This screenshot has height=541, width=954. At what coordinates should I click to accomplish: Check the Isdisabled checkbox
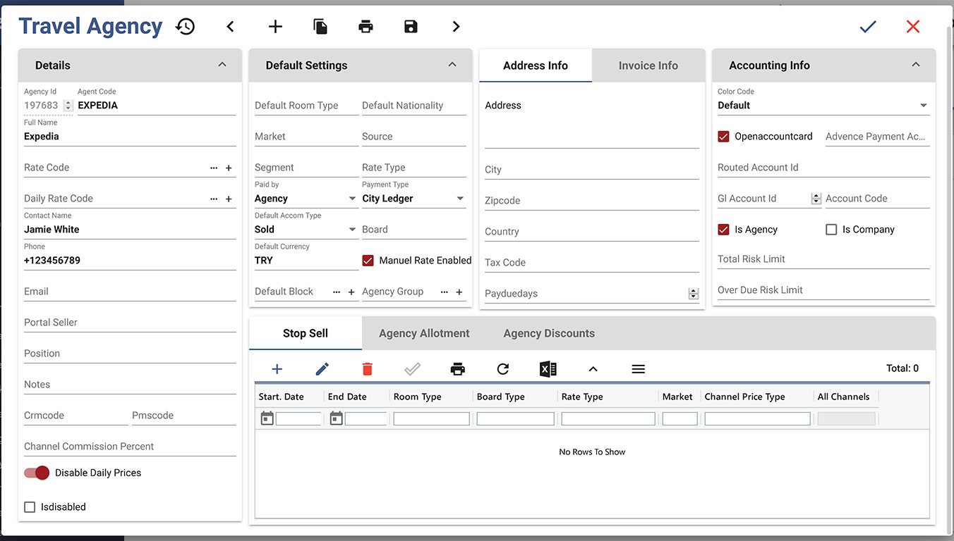[30, 507]
